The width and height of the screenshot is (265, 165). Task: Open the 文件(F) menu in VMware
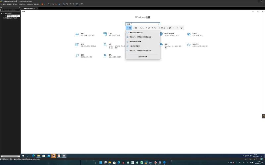tap(3, 4)
